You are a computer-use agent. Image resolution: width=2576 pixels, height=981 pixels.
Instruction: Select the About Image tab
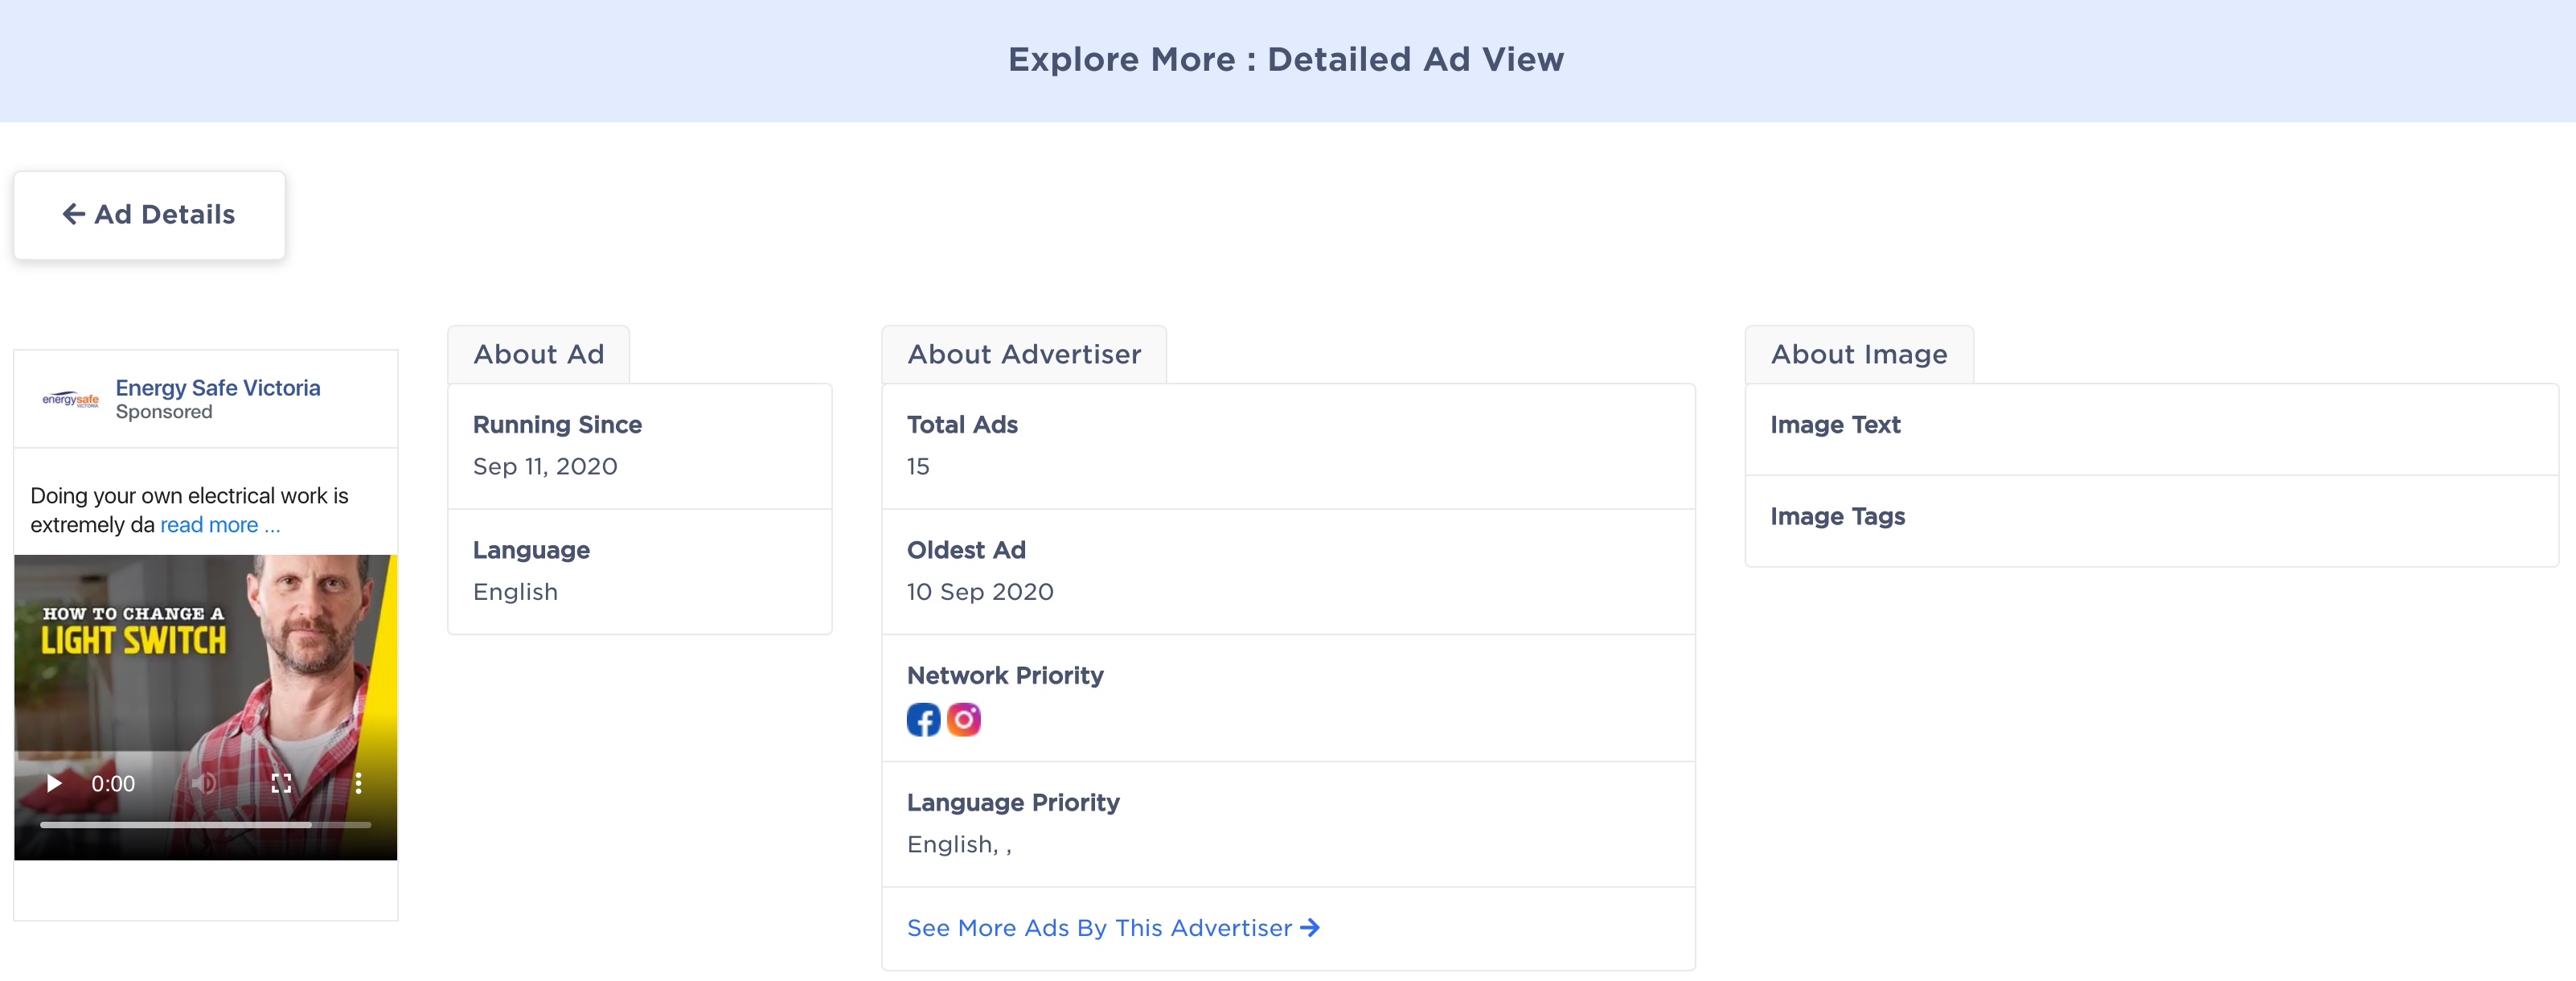coord(1858,354)
